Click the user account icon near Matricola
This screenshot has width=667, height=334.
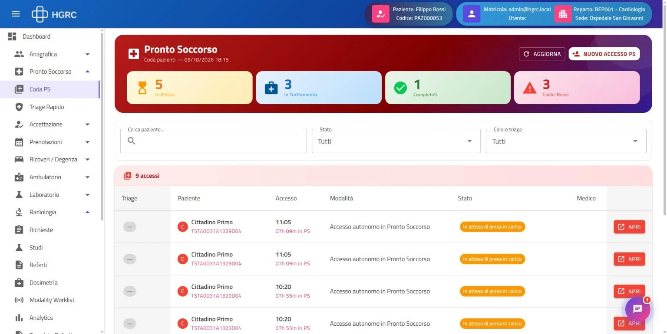pyautogui.click(x=472, y=14)
